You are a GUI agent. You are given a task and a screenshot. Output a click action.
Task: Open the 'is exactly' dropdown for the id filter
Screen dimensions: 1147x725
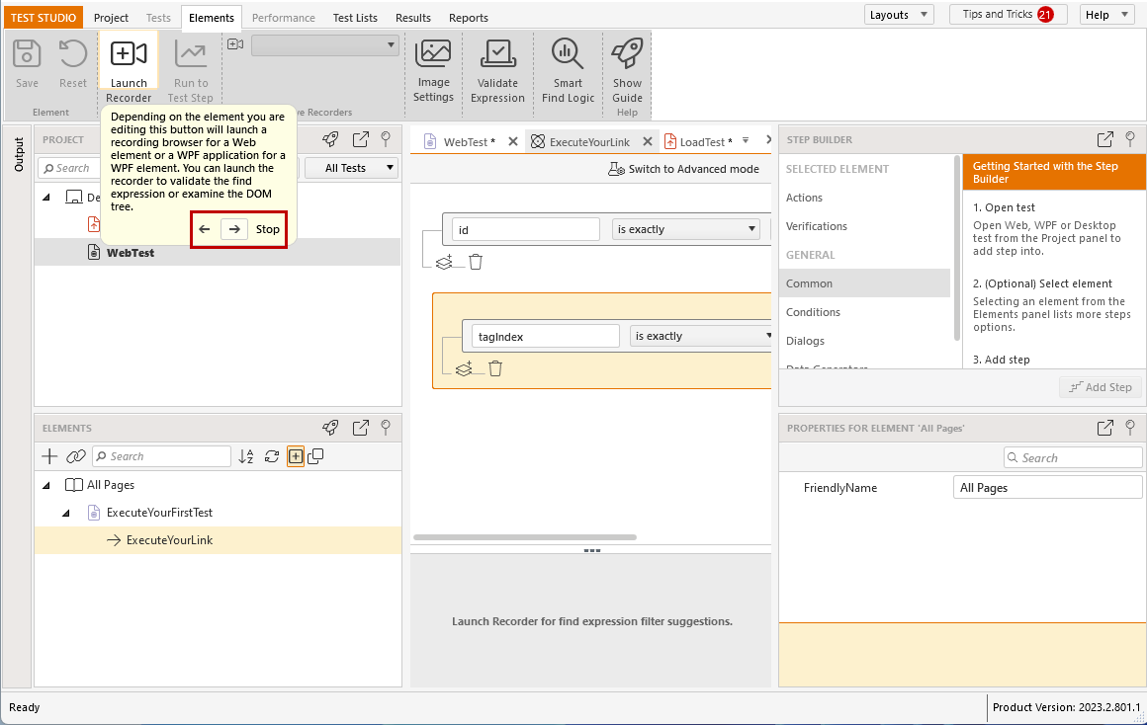685,229
